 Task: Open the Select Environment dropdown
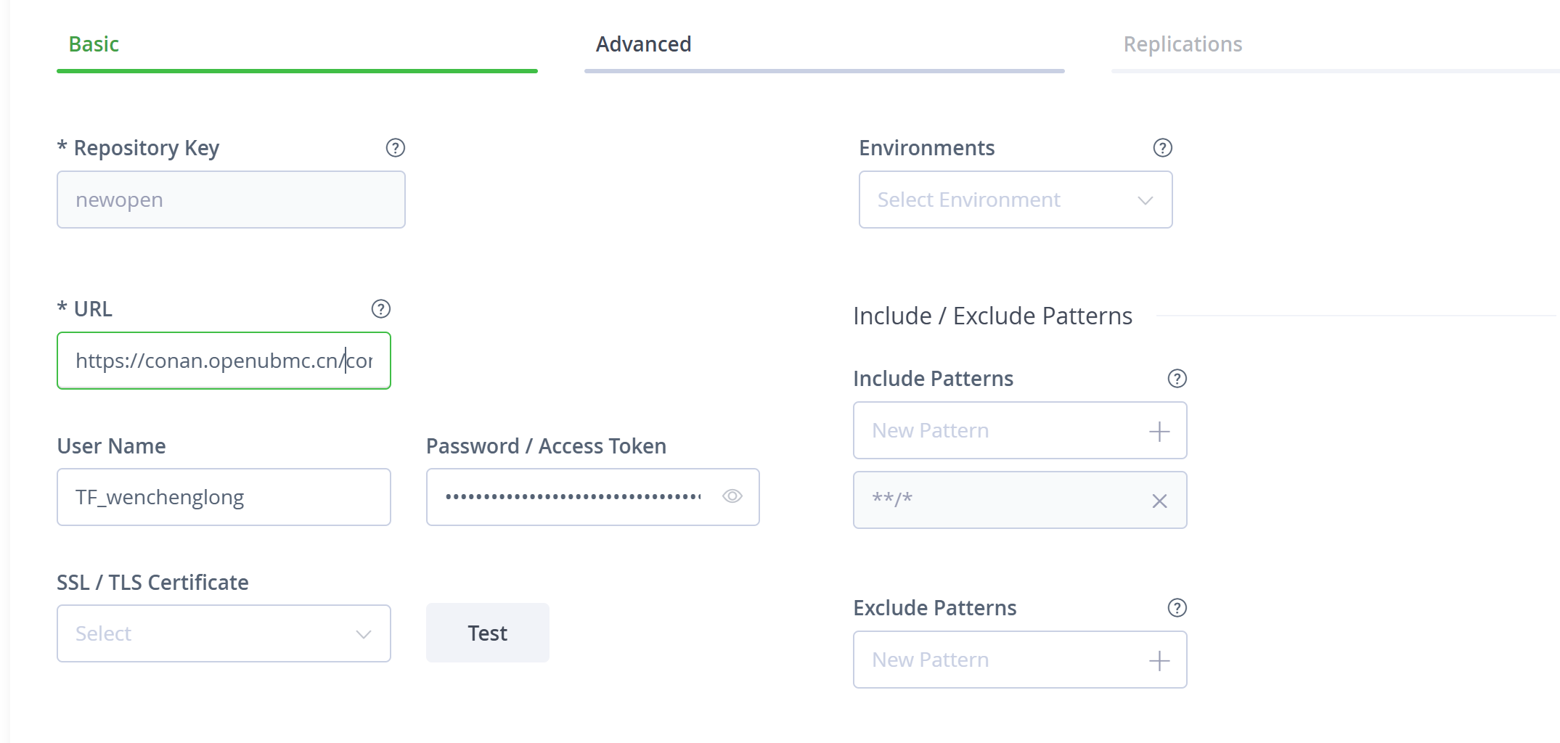click(1015, 200)
